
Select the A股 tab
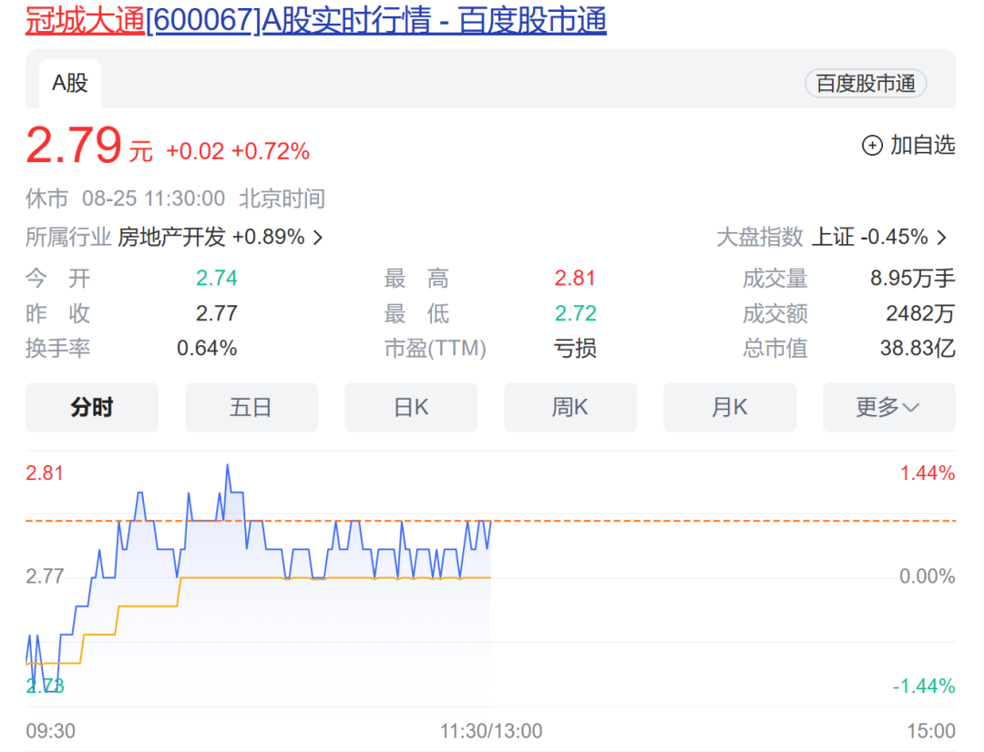coord(69,84)
